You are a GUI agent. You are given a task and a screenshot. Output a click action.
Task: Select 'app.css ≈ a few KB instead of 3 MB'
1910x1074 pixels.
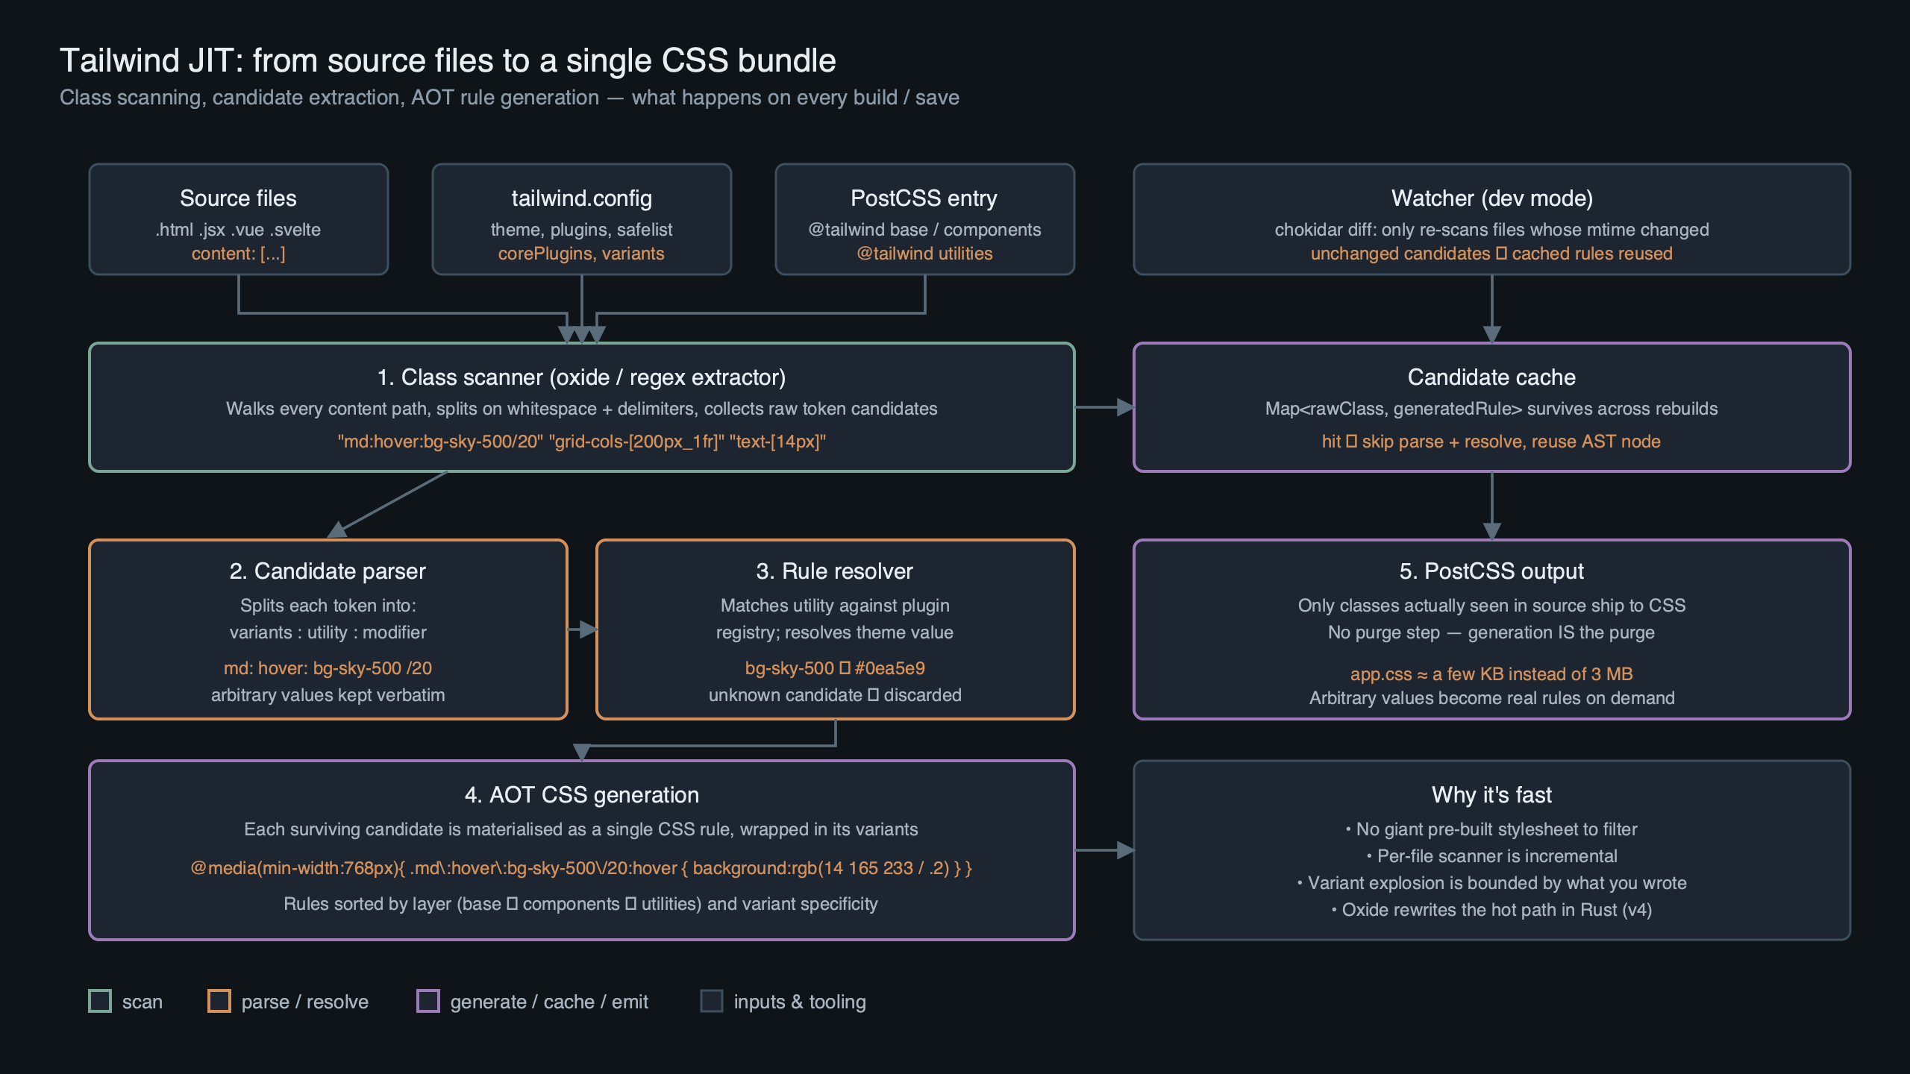1491,674
